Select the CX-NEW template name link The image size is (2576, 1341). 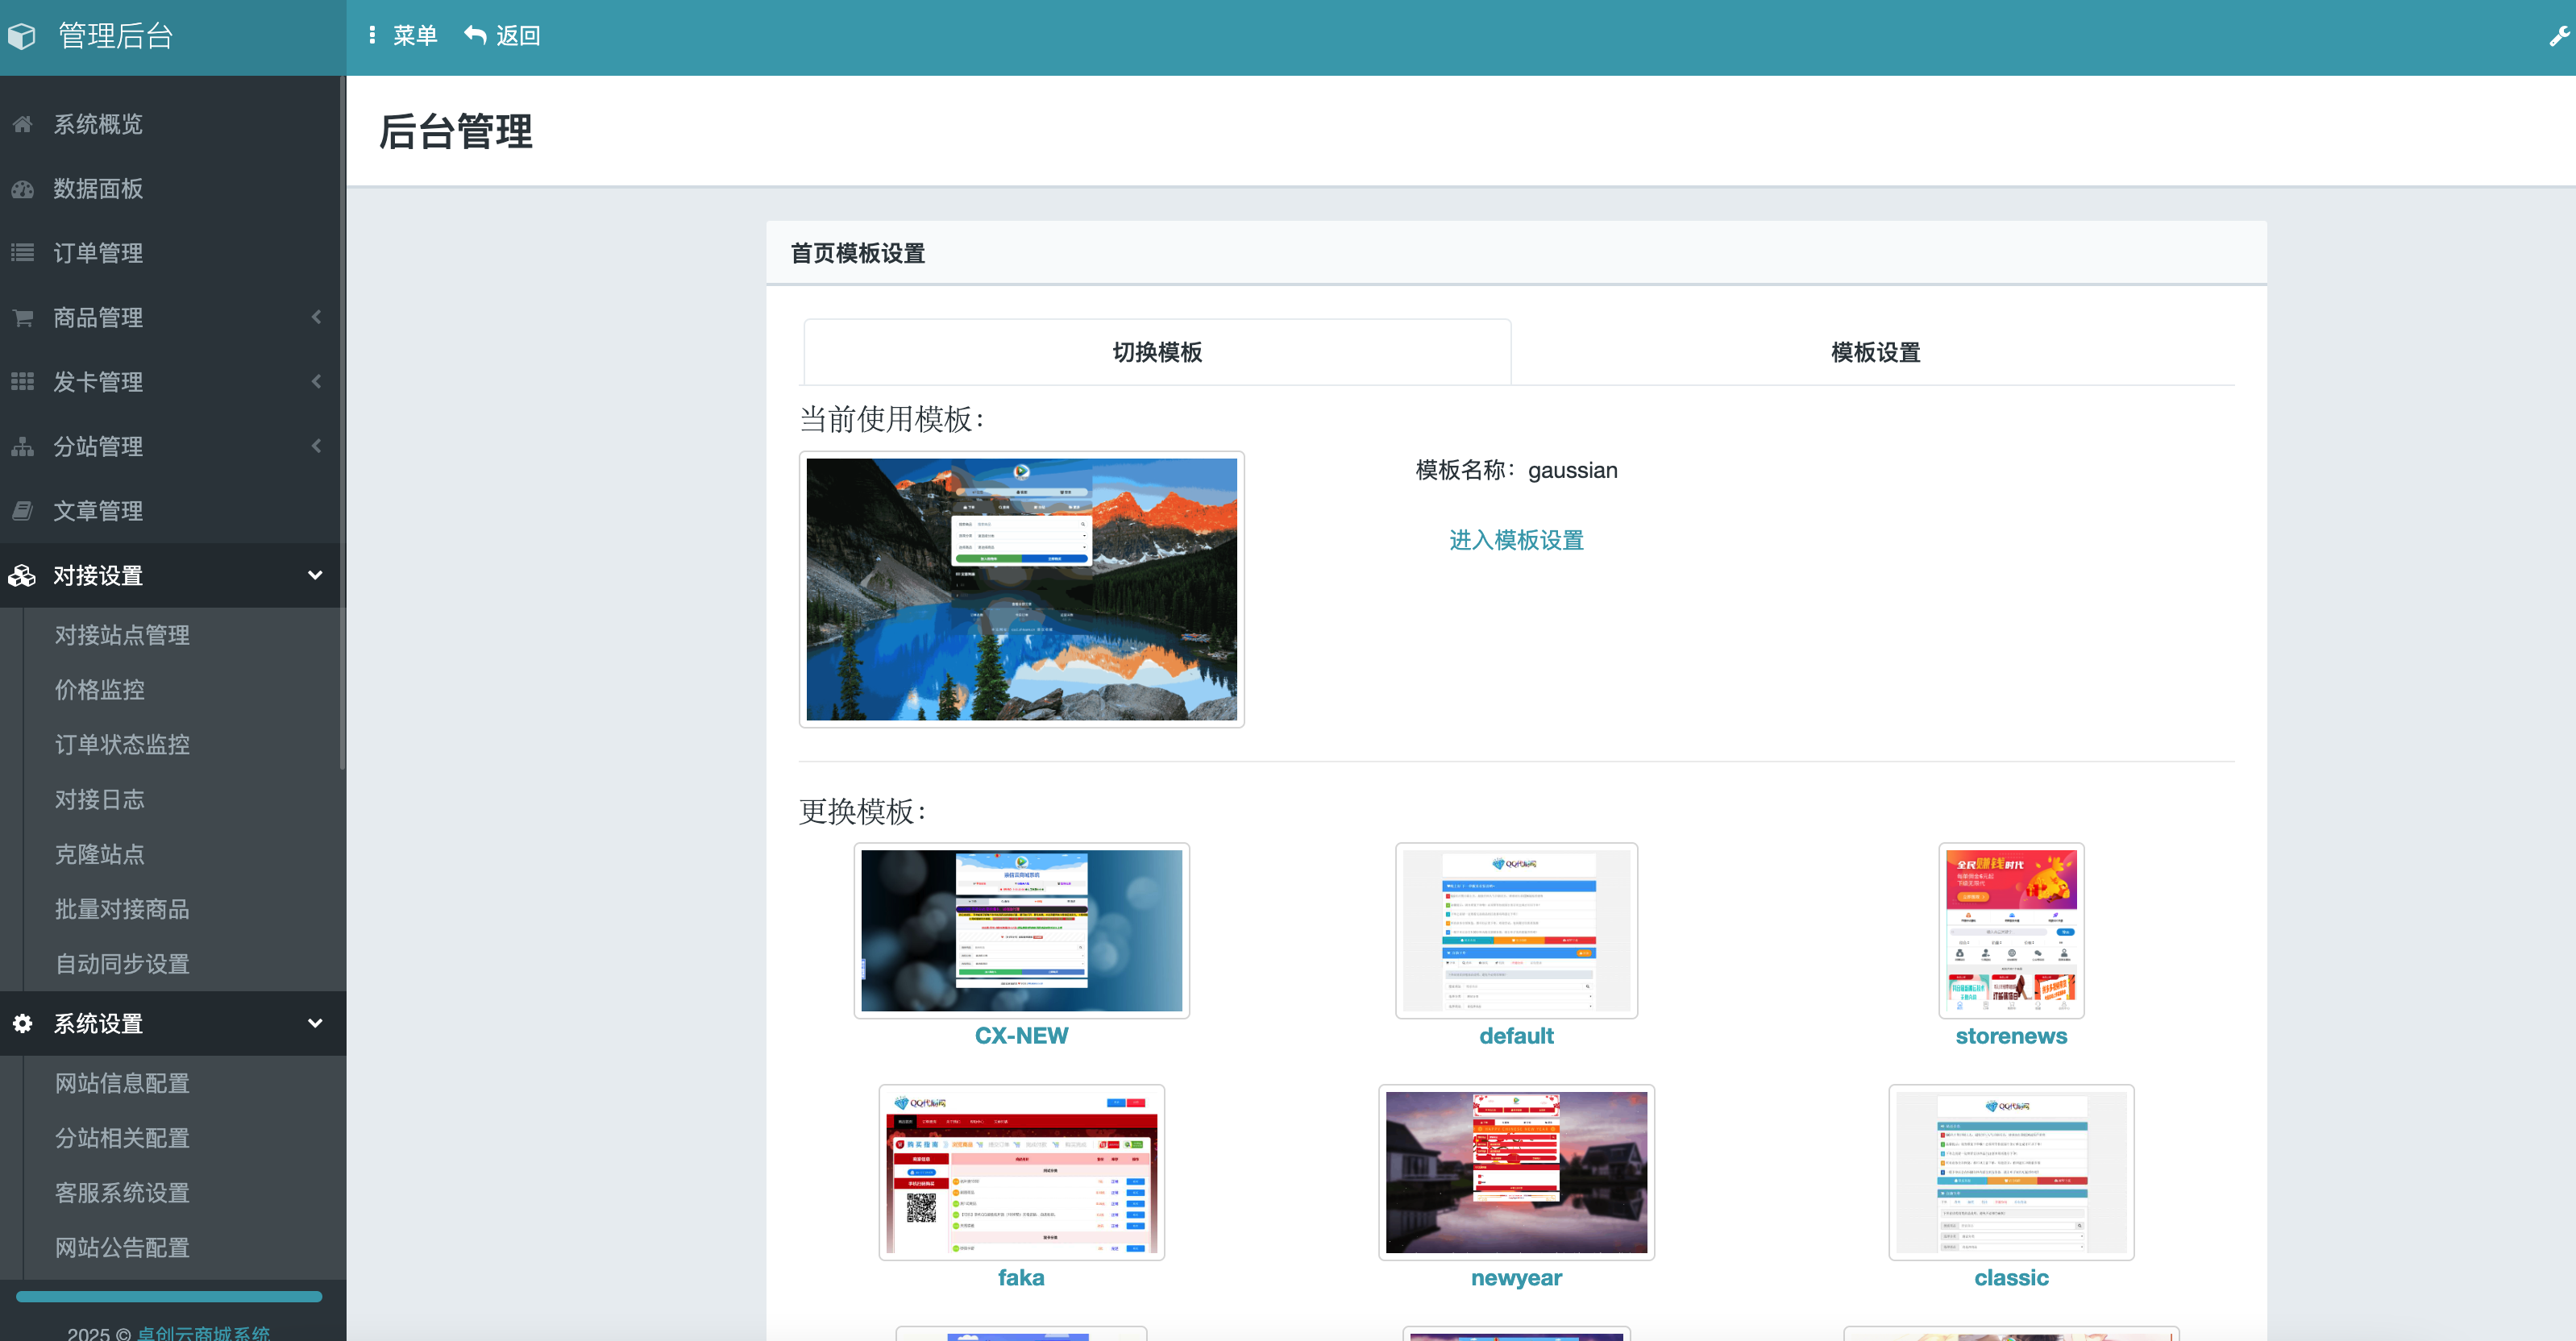point(1021,1036)
